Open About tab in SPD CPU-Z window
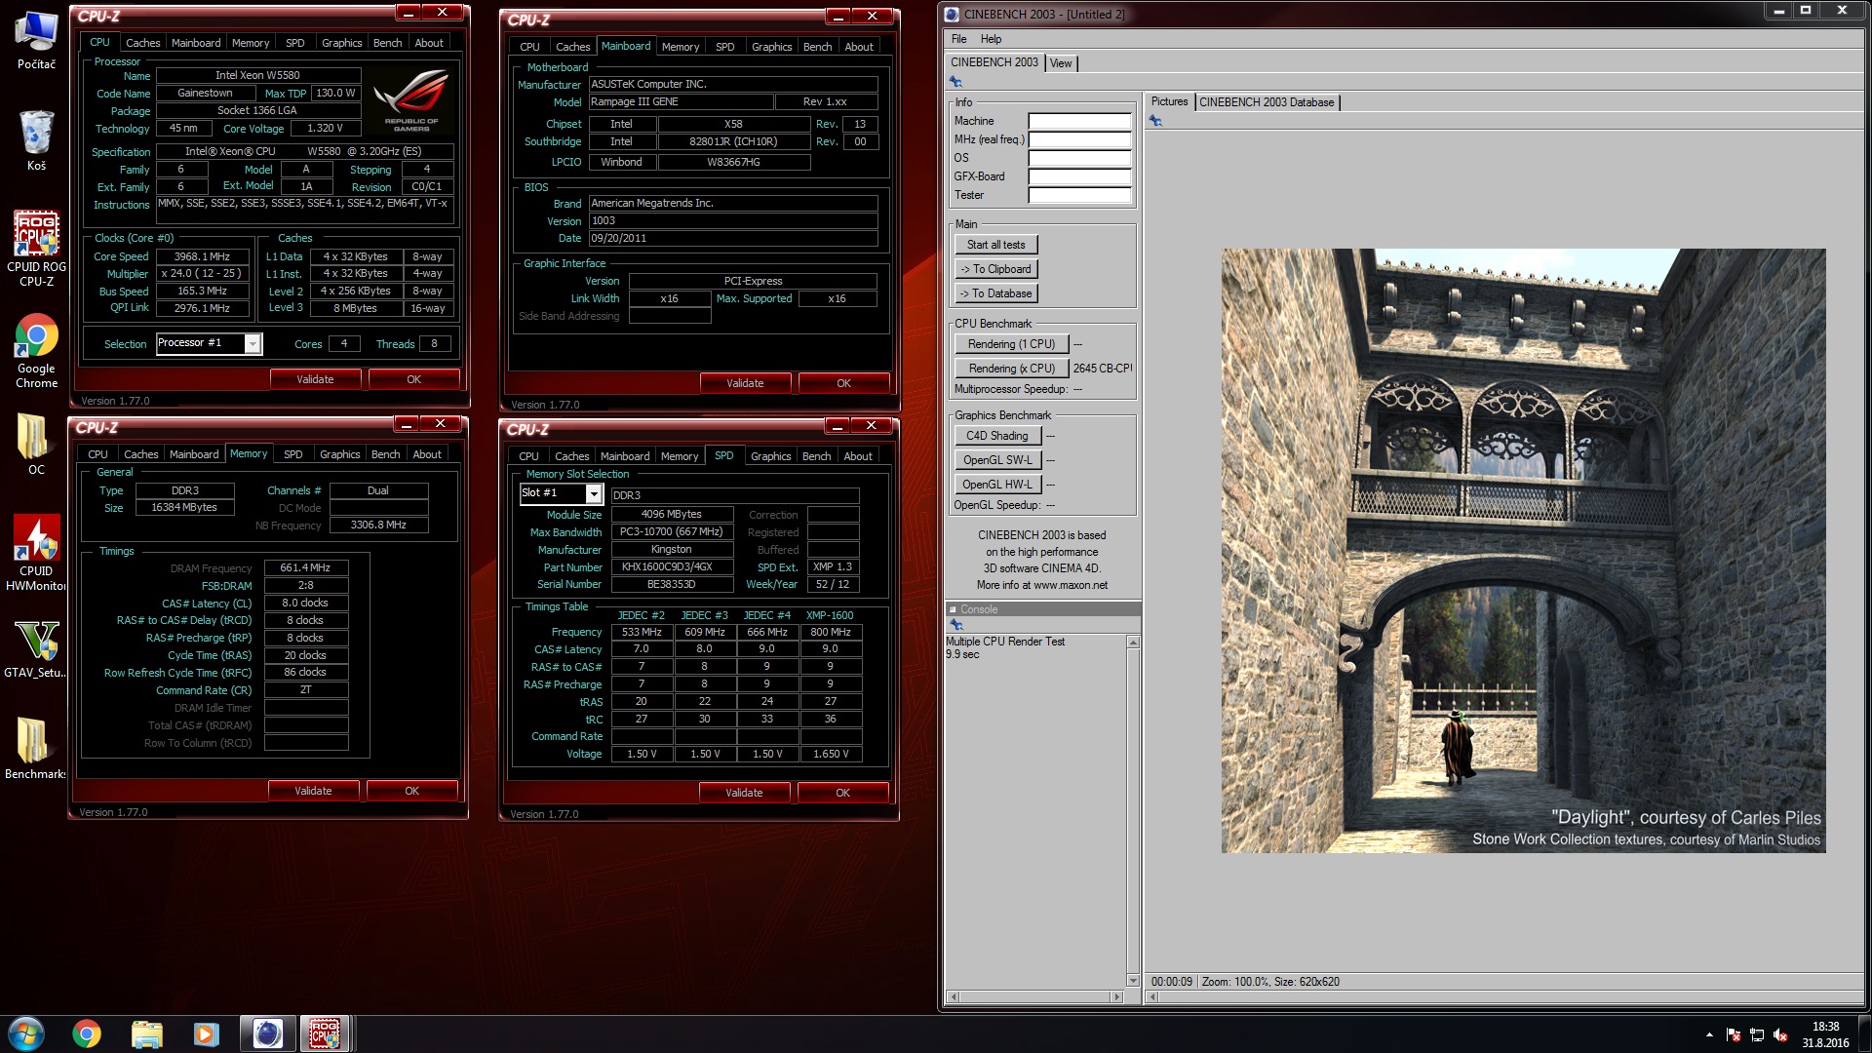Viewport: 1872px width, 1053px height. point(858,456)
